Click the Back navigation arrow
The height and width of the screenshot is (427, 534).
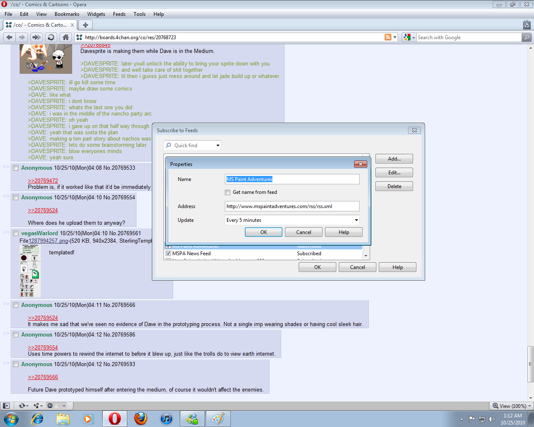9,37
